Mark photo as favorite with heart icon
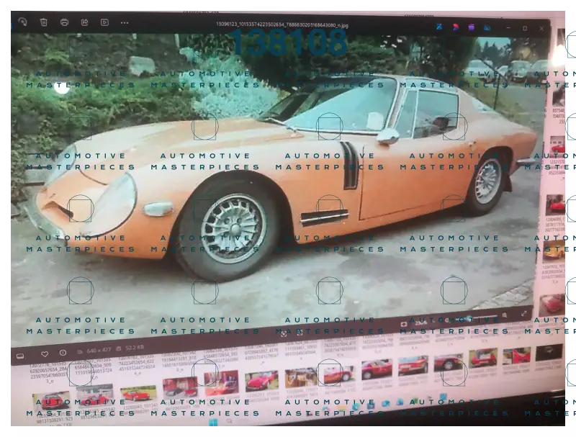This screenshot has width=576, height=437. click(45, 354)
